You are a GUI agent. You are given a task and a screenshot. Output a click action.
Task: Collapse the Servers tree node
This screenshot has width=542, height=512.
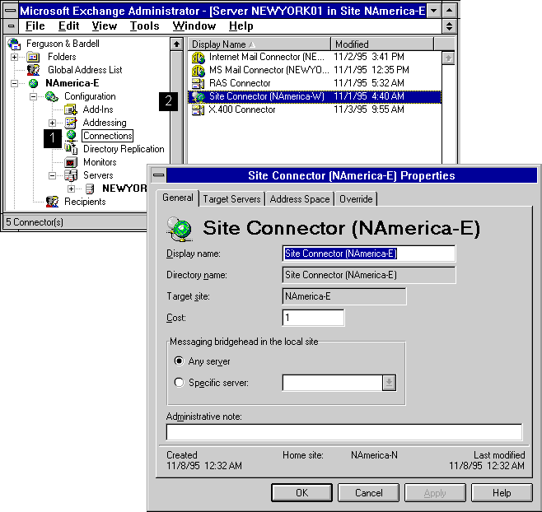click(52, 176)
